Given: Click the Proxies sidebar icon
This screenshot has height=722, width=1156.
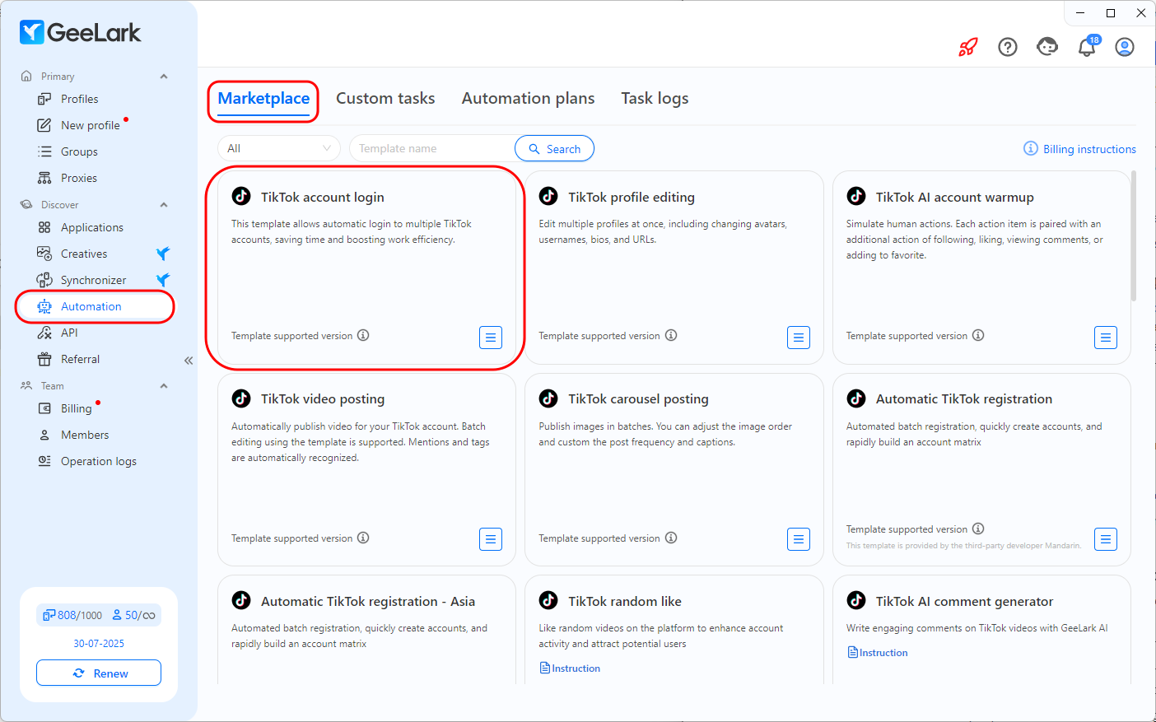Looking at the screenshot, I should point(44,178).
